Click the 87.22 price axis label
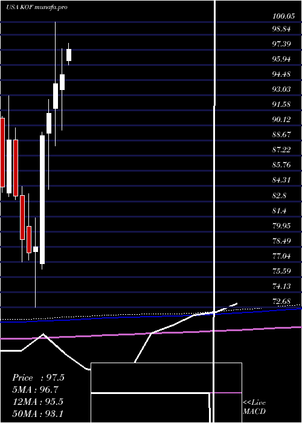This screenshot has height=423, width=302. point(282,150)
